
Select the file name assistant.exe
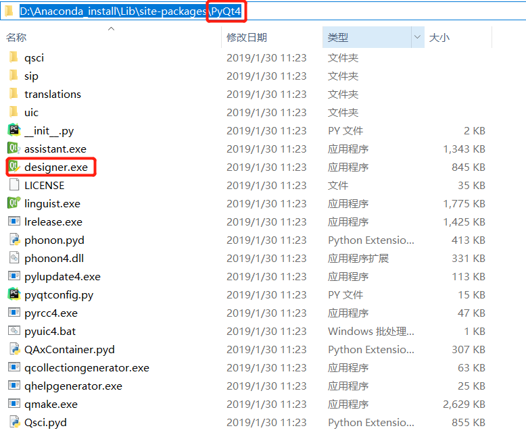point(55,149)
